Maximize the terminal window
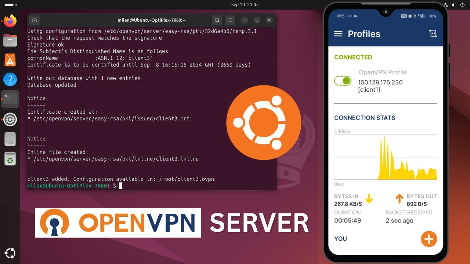 [257, 20]
